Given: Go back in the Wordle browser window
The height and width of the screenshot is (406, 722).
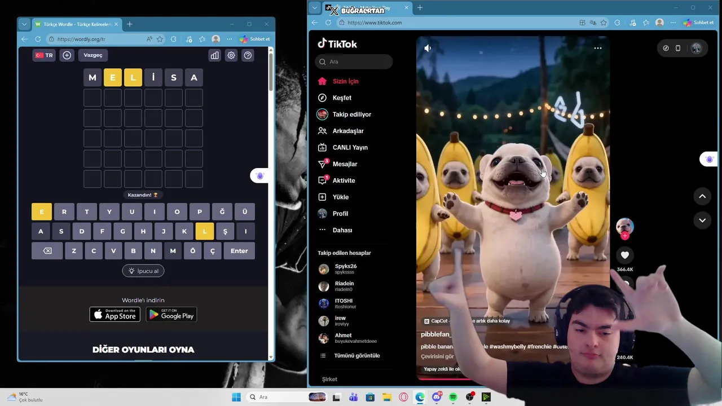Looking at the screenshot, I should [x=24, y=39].
